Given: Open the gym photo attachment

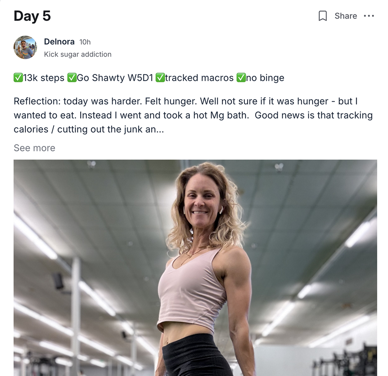Looking at the screenshot, I should pos(195,268).
